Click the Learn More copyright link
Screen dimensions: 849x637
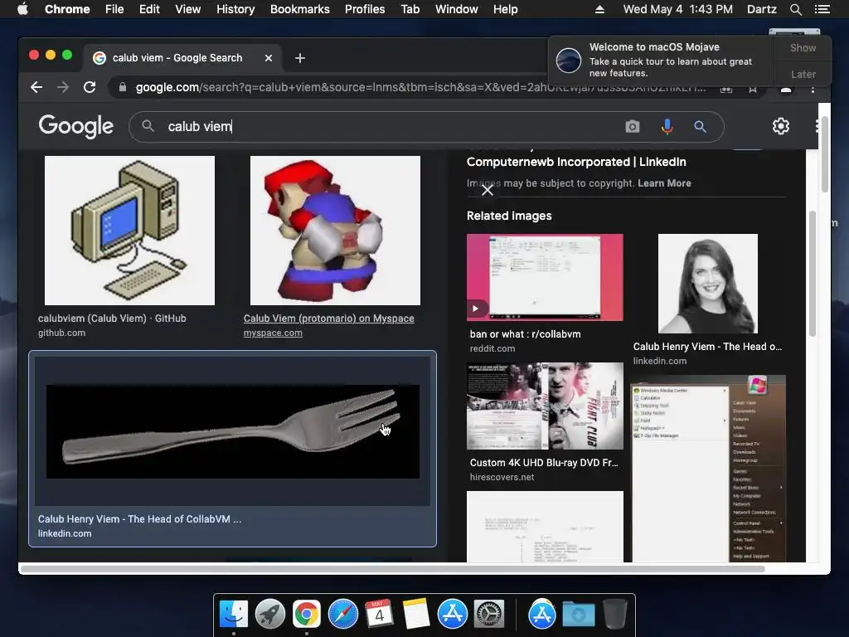pyautogui.click(x=664, y=183)
